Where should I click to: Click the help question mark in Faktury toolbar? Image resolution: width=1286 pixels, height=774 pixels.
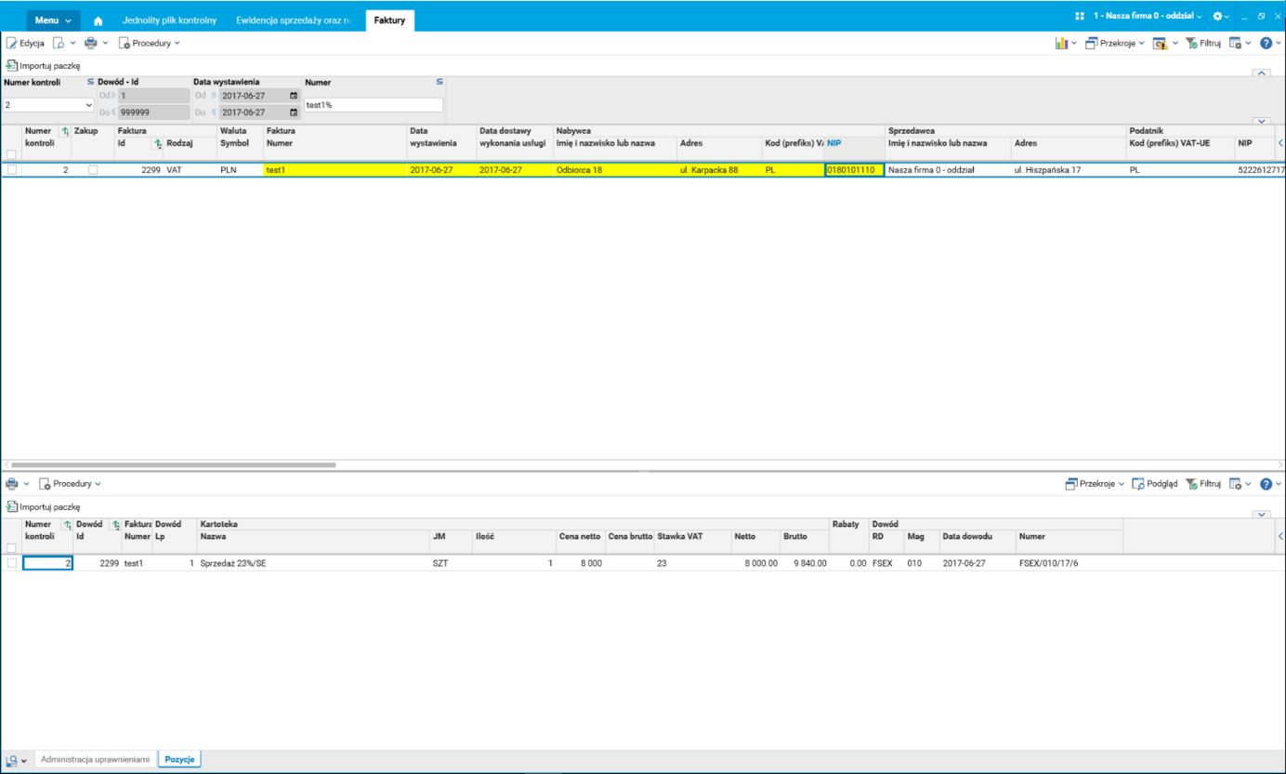click(1266, 43)
